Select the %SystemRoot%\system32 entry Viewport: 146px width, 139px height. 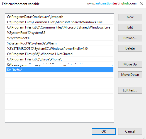(59, 33)
